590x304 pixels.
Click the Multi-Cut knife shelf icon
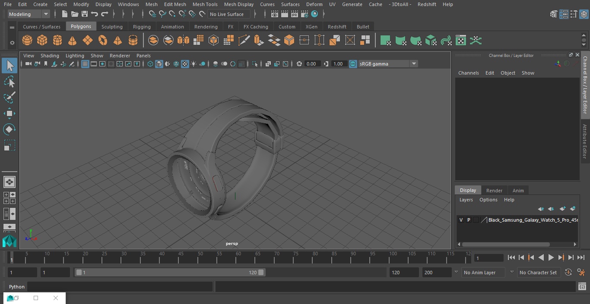coord(244,41)
